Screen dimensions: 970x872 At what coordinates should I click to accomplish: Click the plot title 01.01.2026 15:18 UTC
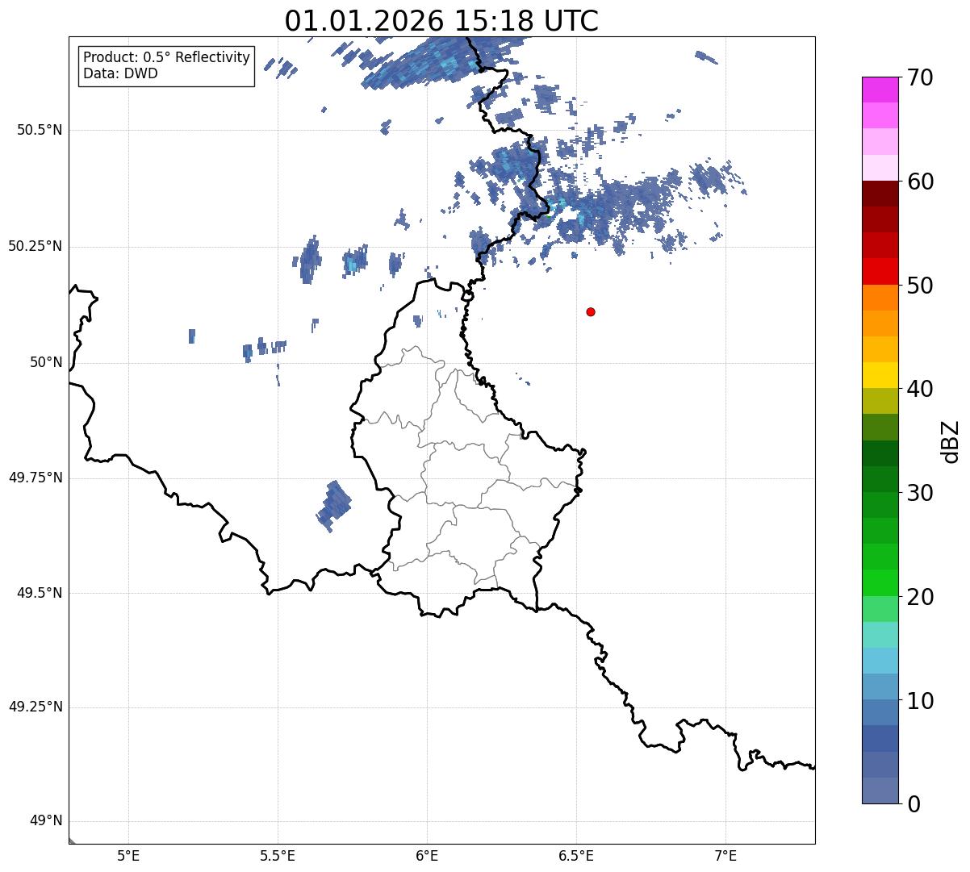click(x=441, y=21)
